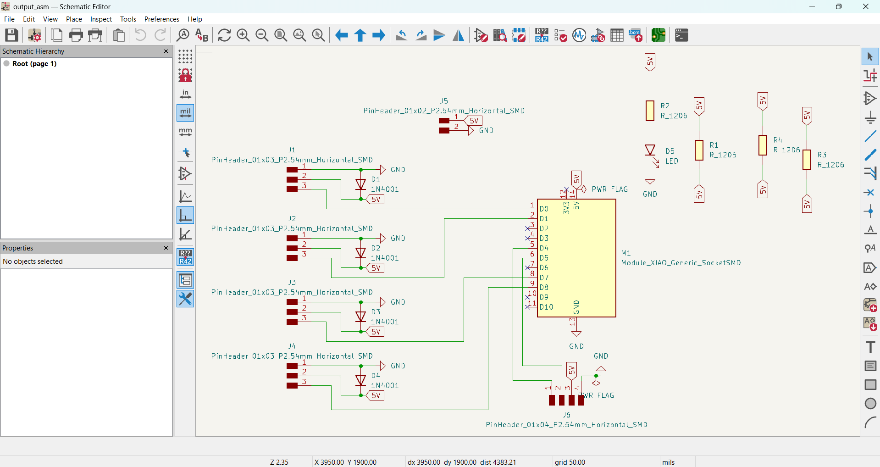The image size is (880, 467).
Task: Select the Add Power Symbol tool
Action: [x=870, y=117]
